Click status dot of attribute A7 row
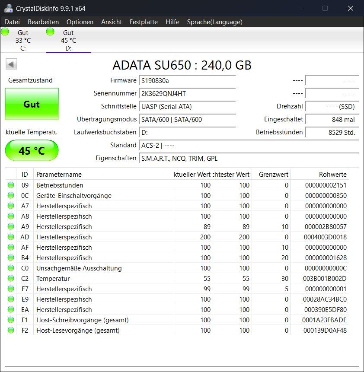The width and height of the screenshot is (364, 372). 11,206
